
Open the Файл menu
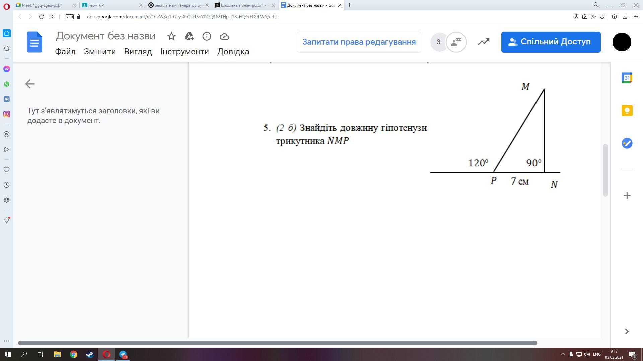[x=65, y=52]
